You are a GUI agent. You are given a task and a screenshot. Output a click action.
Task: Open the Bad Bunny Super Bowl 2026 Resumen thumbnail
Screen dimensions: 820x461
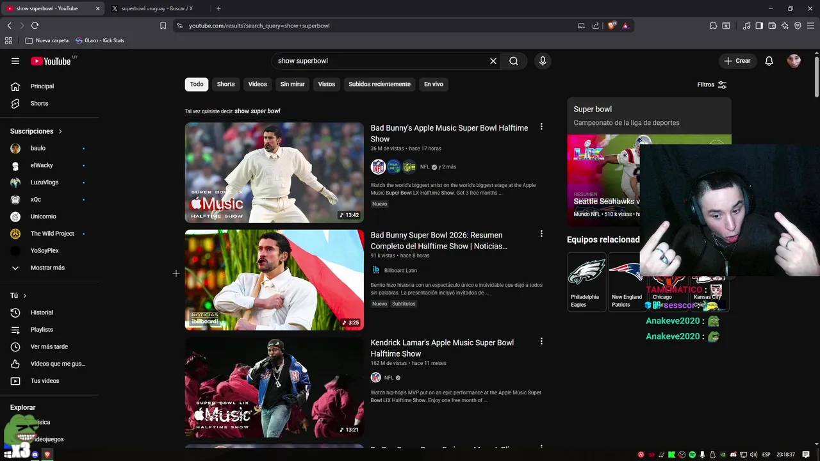pos(274,280)
